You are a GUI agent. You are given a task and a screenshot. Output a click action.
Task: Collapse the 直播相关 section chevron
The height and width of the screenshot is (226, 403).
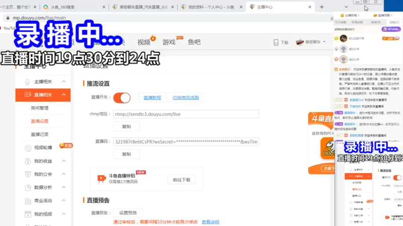[x=64, y=94]
